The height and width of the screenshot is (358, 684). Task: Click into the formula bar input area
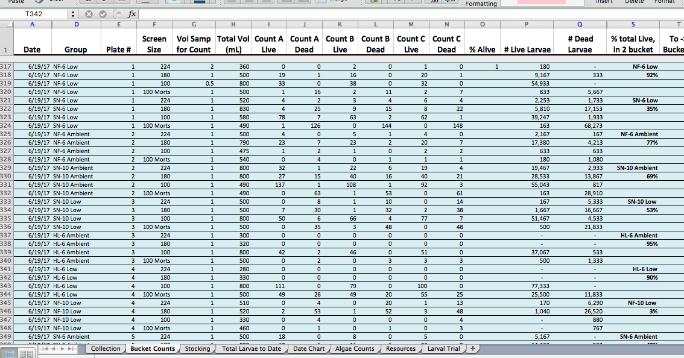[x=410, y=14]
